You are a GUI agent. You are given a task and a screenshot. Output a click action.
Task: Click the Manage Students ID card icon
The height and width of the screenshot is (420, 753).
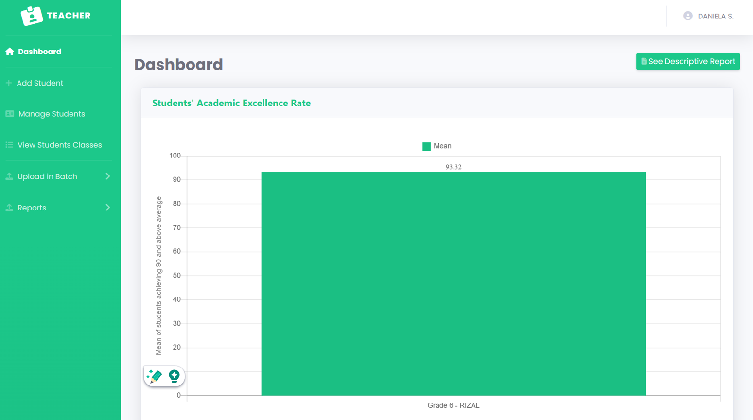click(x=10, y=114)
